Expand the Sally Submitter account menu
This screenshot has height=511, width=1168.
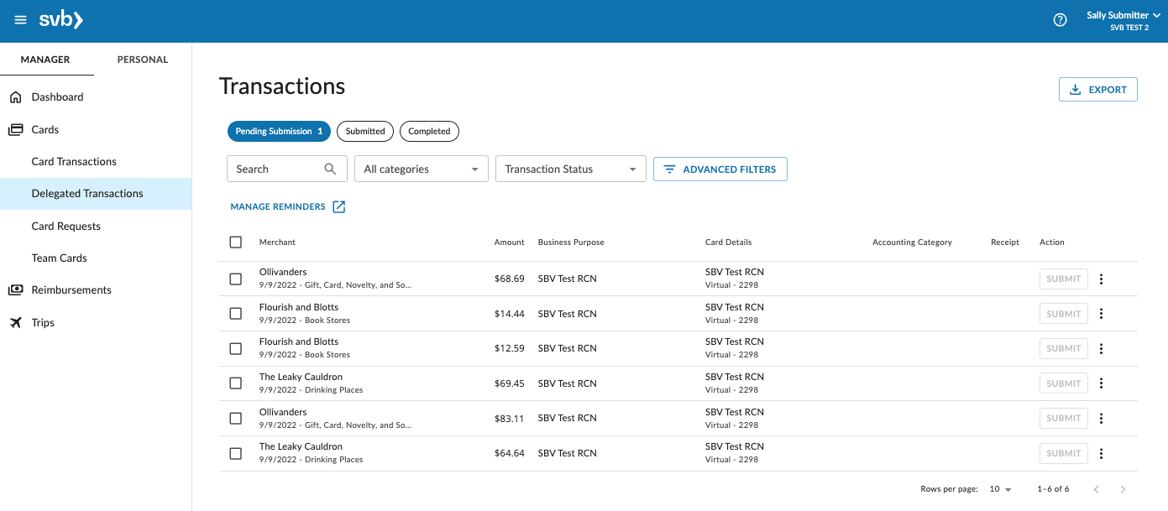pos(1123,20)
